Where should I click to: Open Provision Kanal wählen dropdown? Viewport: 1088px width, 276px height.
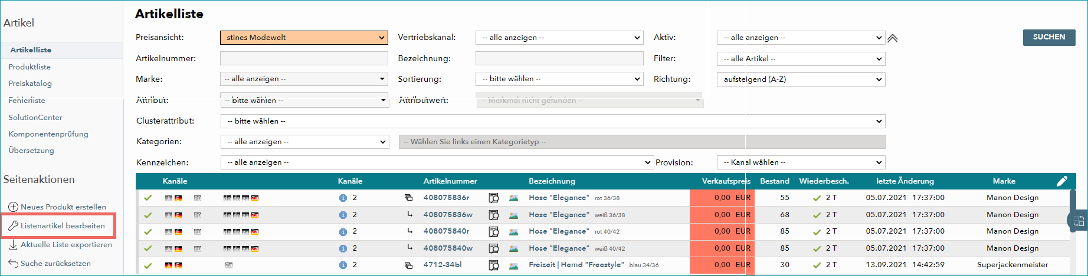(x=801, y=162)
